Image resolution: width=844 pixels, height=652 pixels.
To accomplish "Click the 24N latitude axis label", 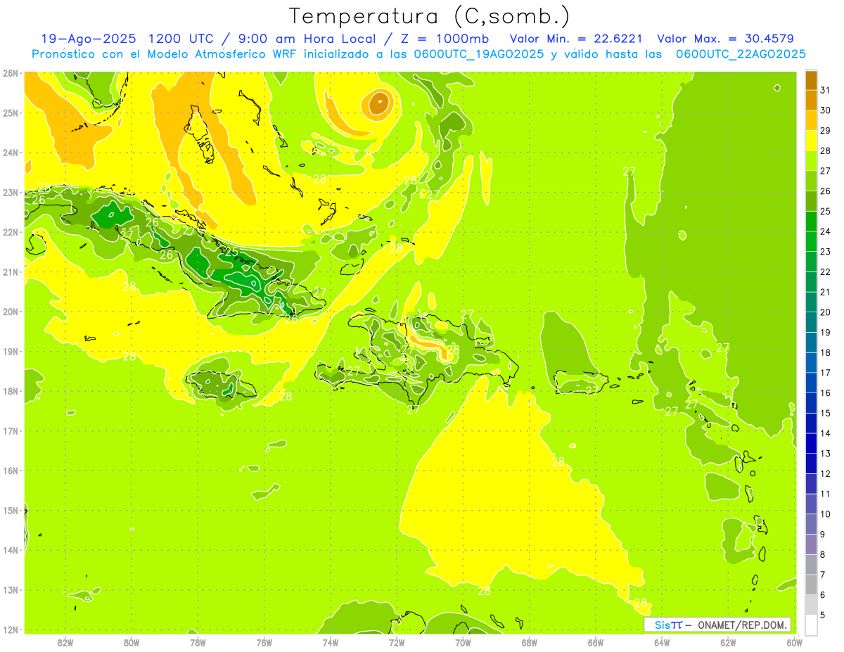I will tap(10, 153).
